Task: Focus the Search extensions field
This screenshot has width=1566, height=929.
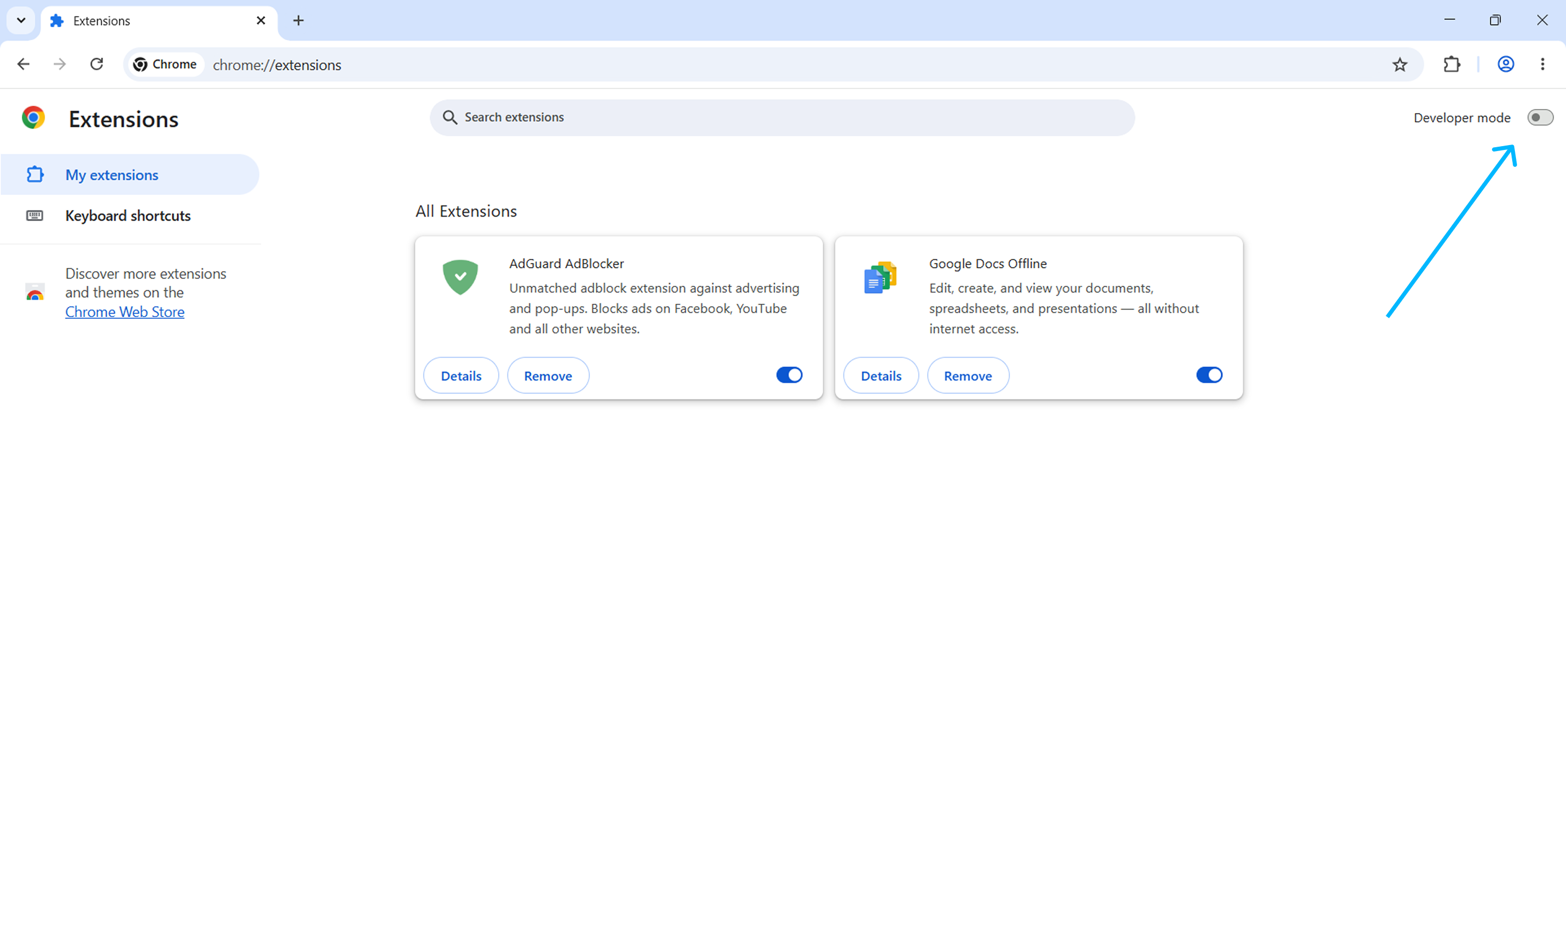Action: pyautogui.click(x=782, y=118)
